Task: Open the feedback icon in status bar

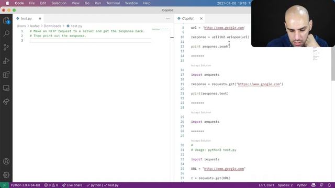Action: pyautogui.click(x=321, y=185)
